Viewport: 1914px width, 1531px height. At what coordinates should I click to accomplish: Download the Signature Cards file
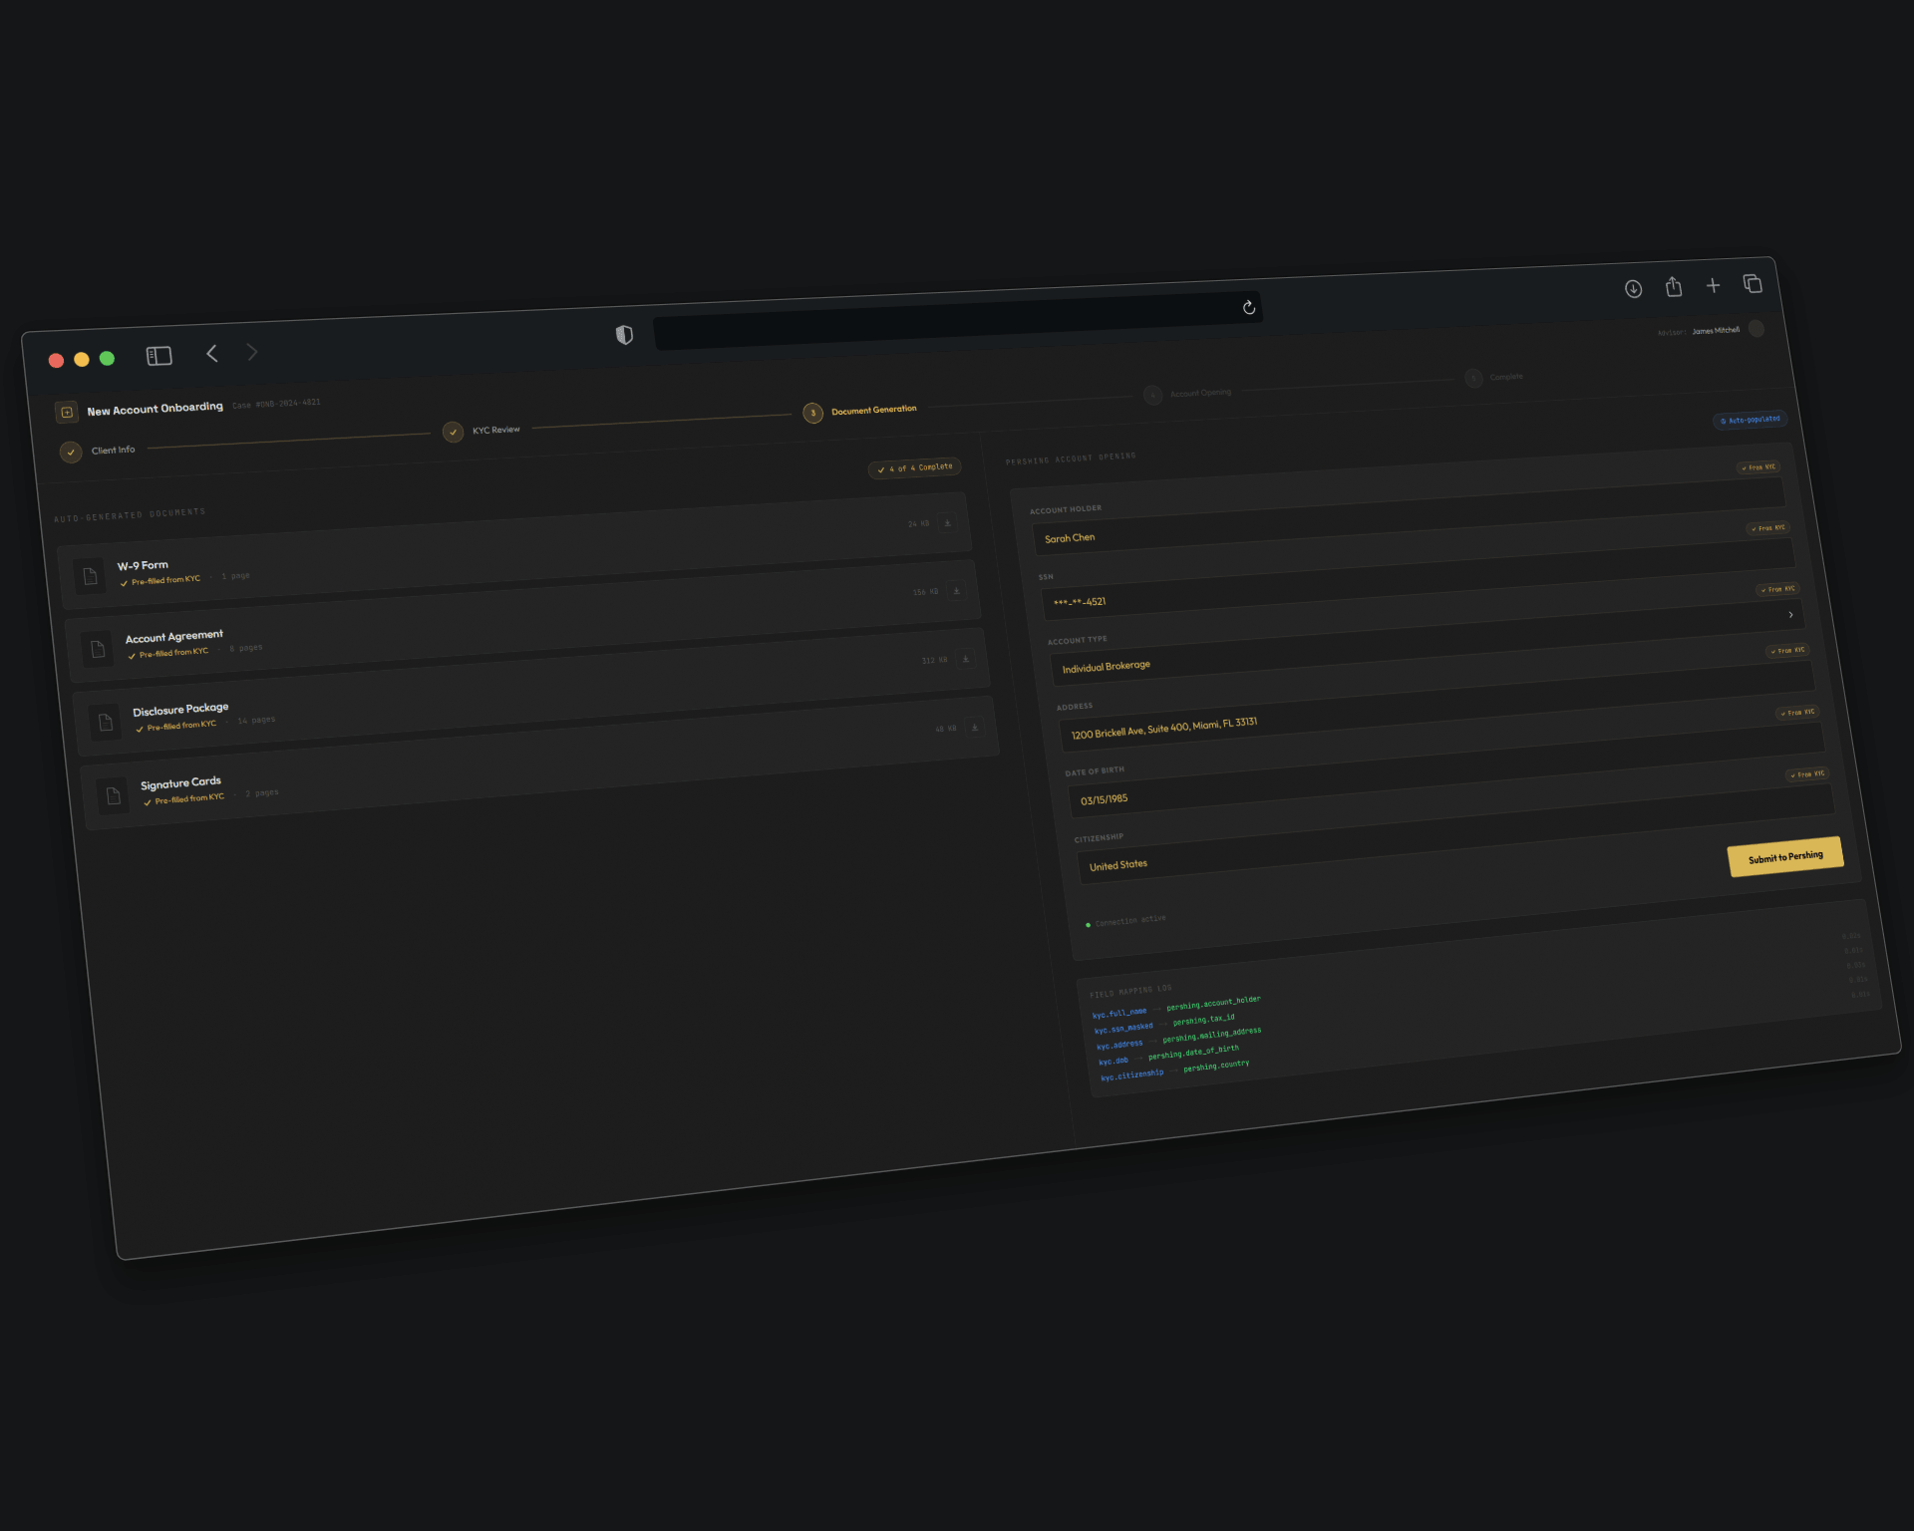point(975,728)
